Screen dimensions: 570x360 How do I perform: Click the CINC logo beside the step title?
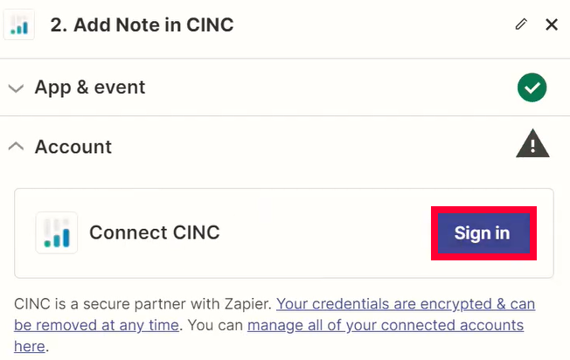pyautogui.click(x=19, y=24)
